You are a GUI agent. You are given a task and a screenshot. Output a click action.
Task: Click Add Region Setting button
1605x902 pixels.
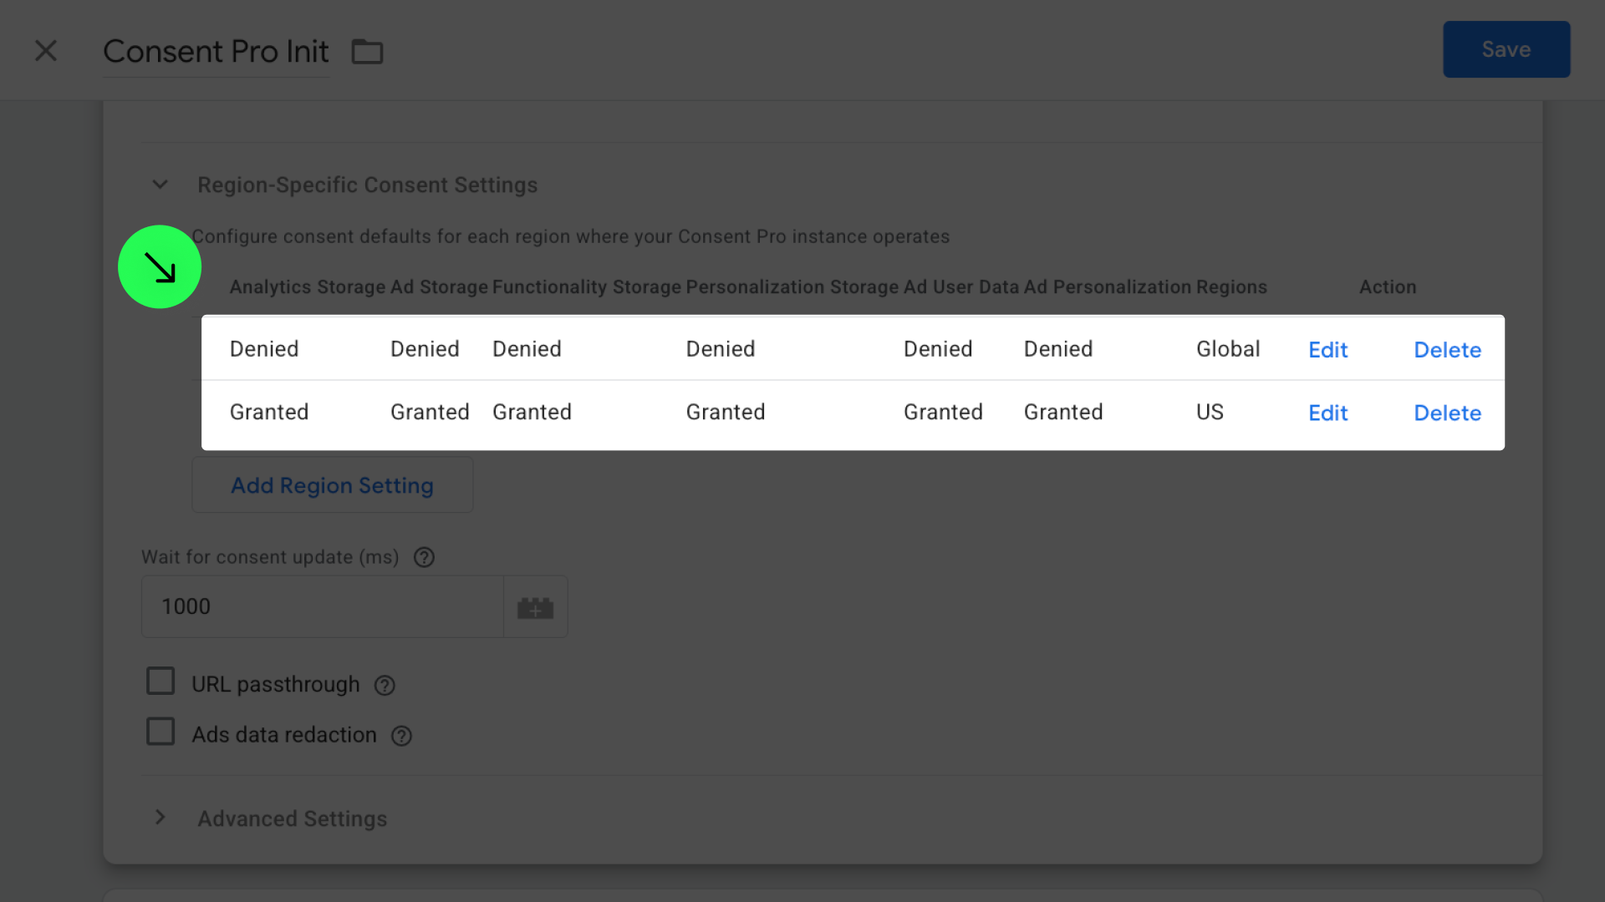pos(332,485)
